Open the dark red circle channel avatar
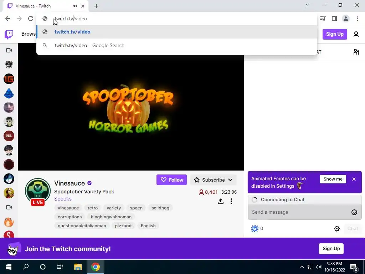The image size is (365, 274). [x=9, y=164]
